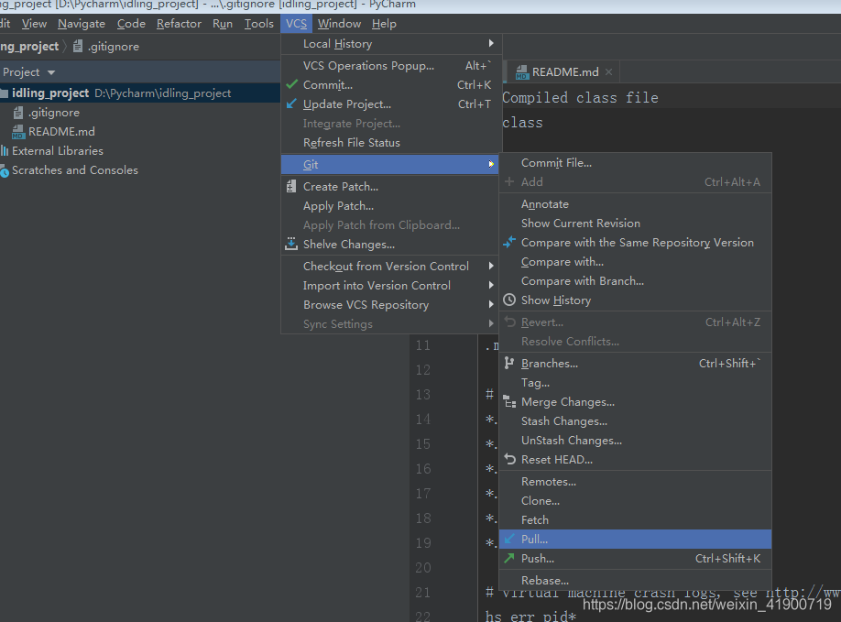This screenshot has height=622, width=841.
Task: Select idling_project root in project tree
Action: tap(139, 93)
